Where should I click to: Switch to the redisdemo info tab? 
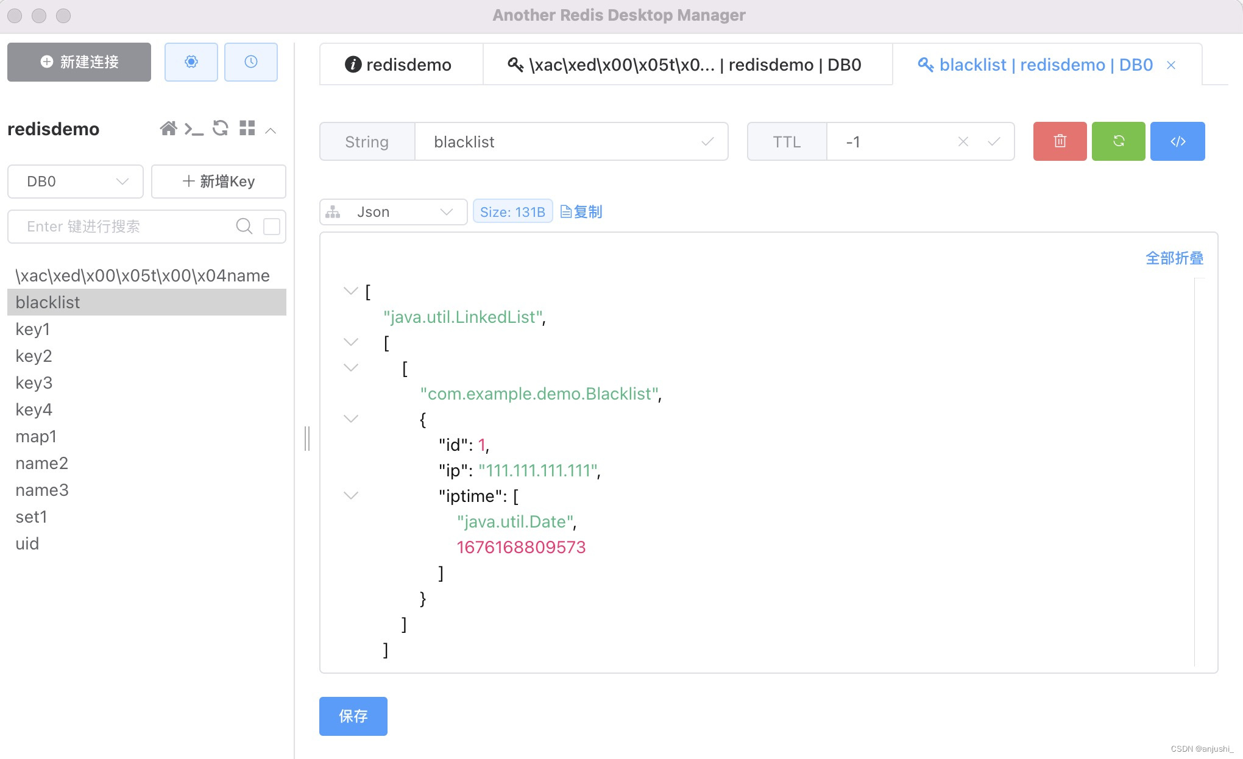pos(400,65)
